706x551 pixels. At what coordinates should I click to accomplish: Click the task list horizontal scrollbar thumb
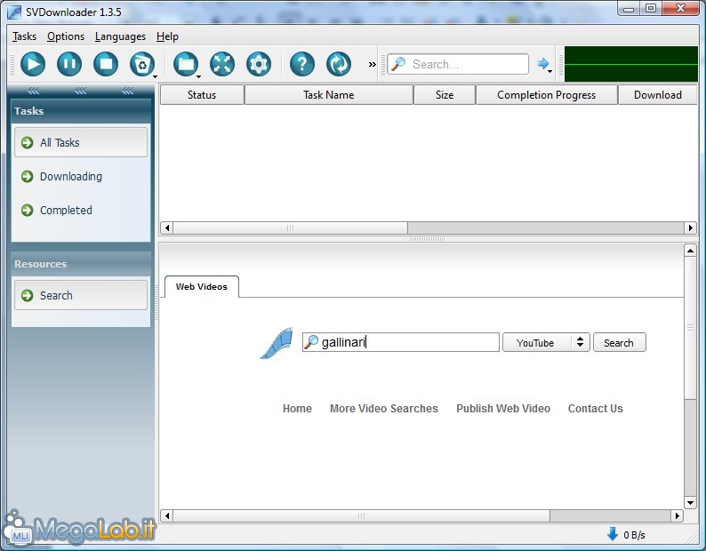[x=291, y=228]
